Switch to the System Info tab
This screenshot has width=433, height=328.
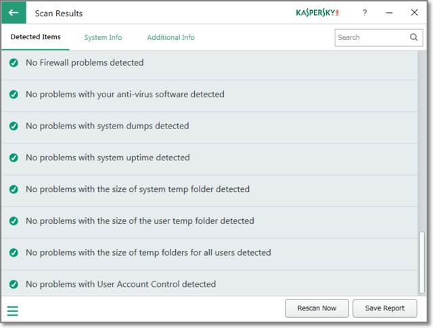click(103, 38)
